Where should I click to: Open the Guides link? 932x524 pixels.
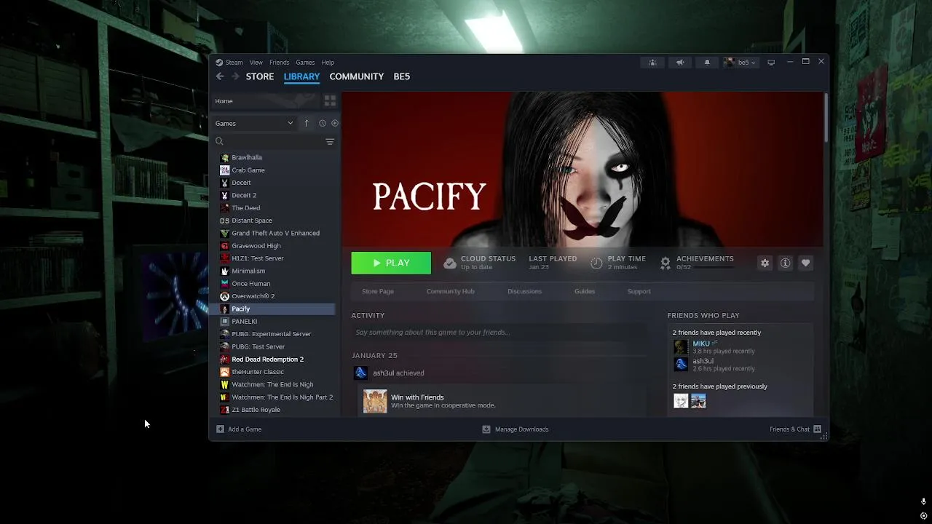pyautogui.click(x=585, y=291)
